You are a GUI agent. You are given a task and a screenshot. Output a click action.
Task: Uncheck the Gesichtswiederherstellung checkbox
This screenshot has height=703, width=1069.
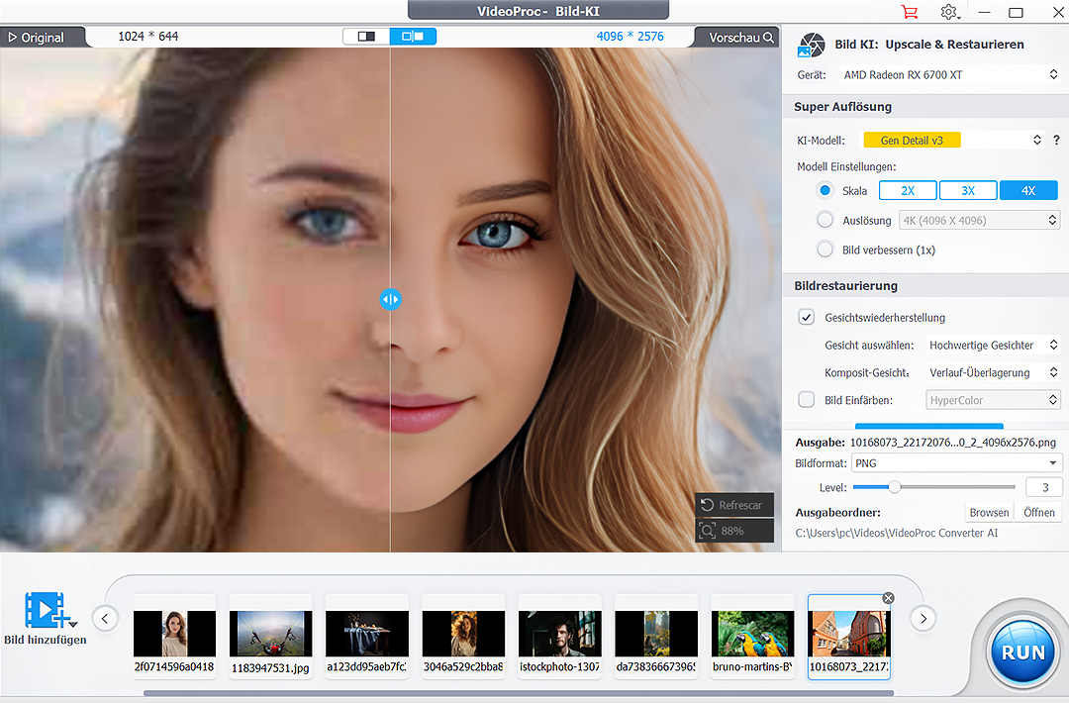point(807,318)
